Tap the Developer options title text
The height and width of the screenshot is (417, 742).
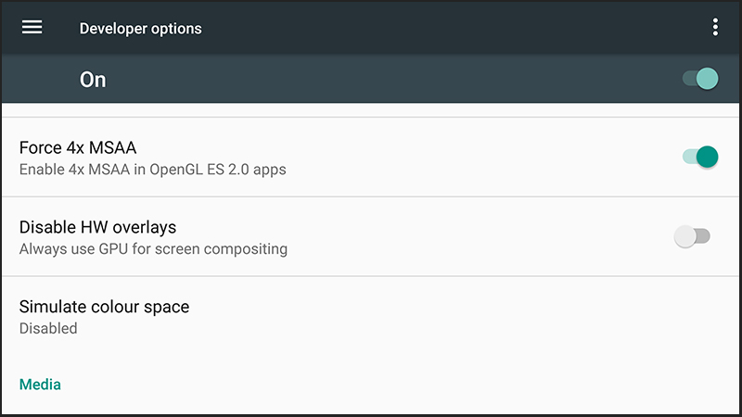tap(141, 29)
